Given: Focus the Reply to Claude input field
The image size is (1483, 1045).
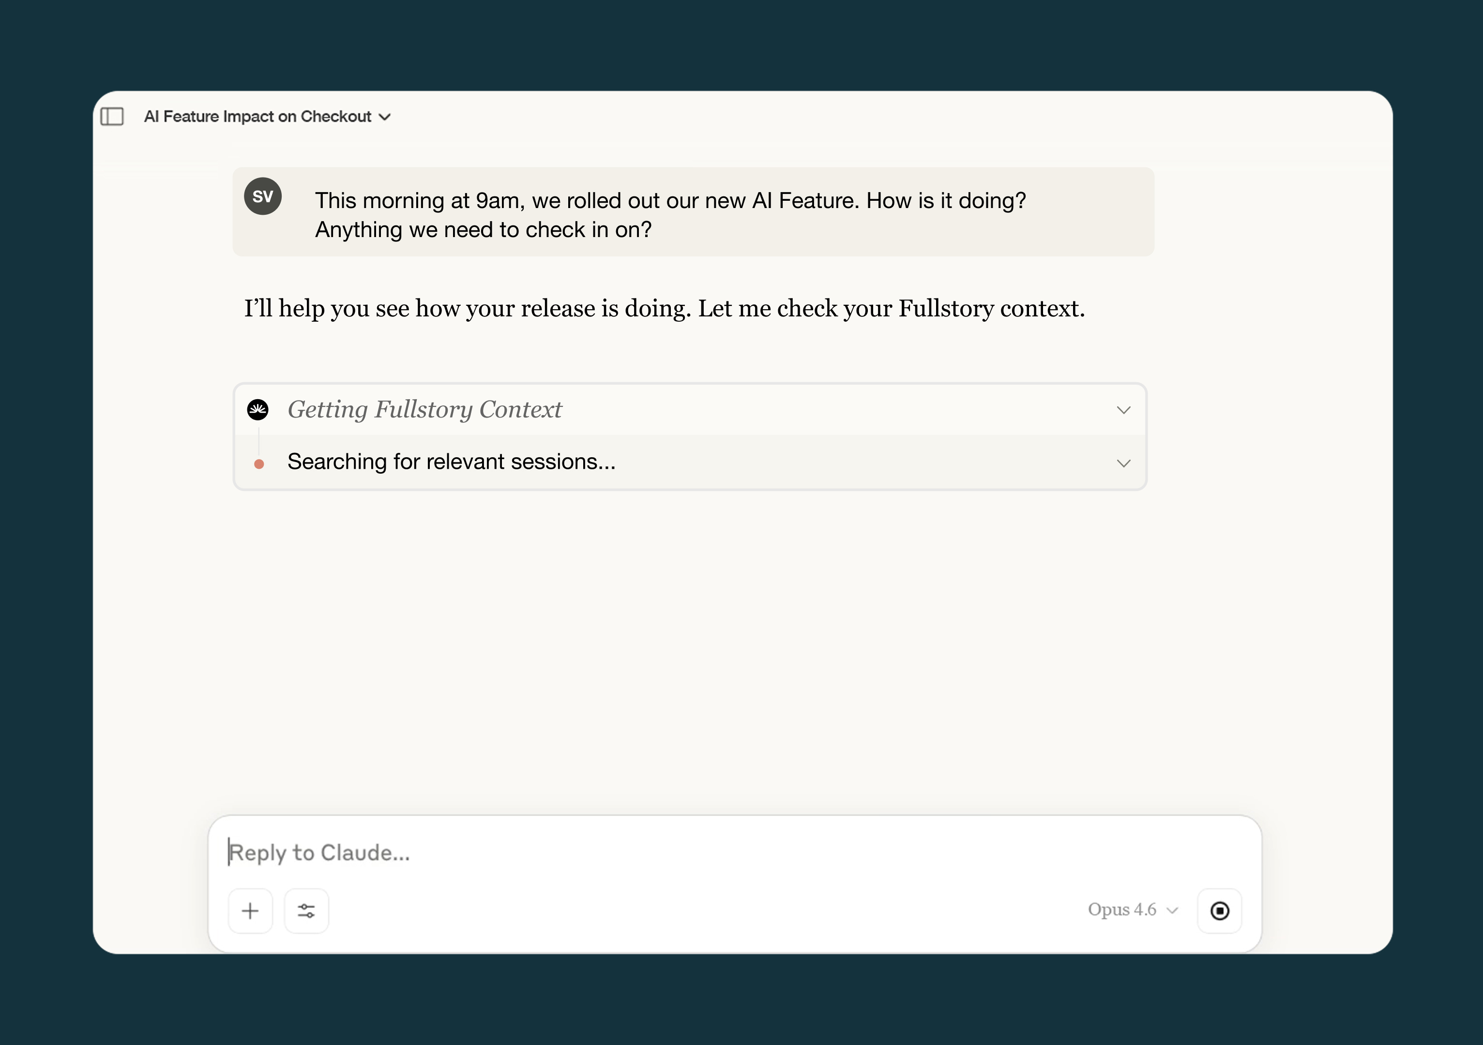Looking at the screenshot, I should pyautogui.click(x=646, y=852).
